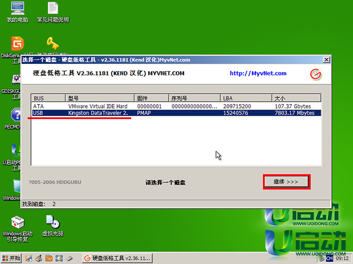The height and width of the screenshot is (264, 353).
Task: Click the red G logo in dialog header
Action: (x=315, y=74)
